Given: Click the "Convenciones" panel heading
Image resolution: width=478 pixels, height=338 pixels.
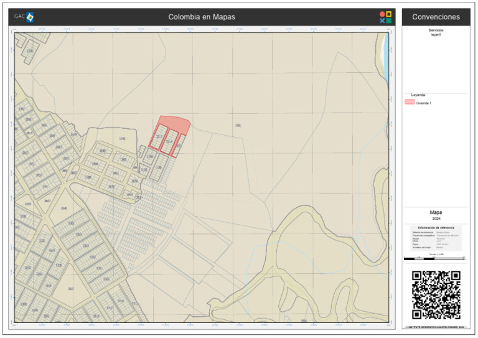Looking at the screenshot, I should click(436, 17).
